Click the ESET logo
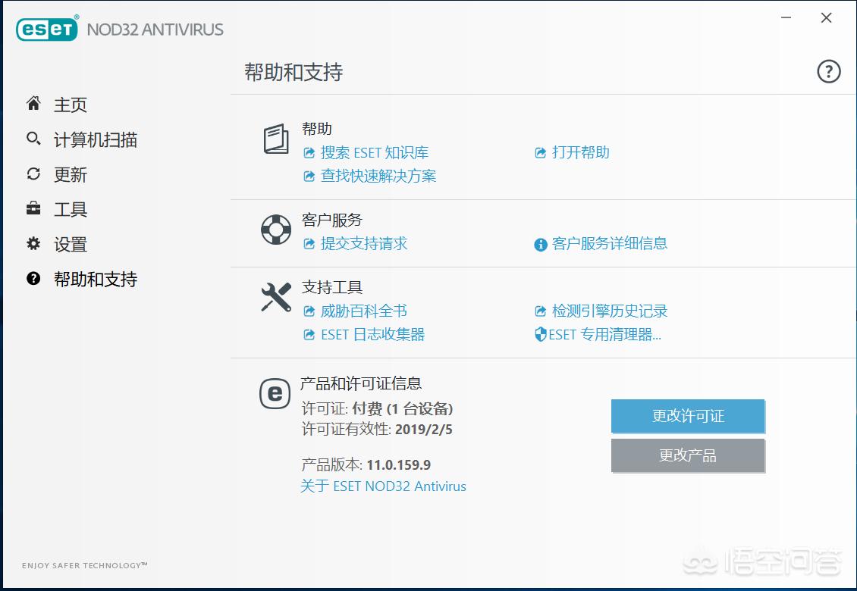 47,29
